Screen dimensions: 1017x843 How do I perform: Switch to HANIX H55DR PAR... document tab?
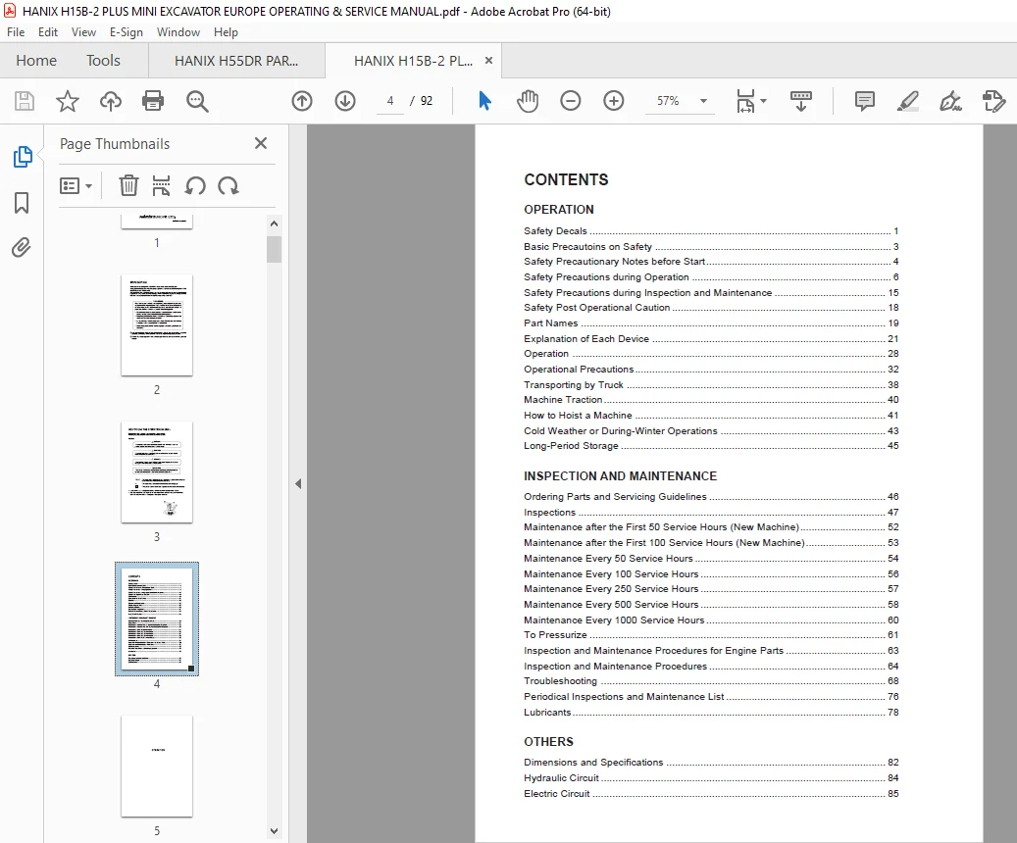[236, 61]
